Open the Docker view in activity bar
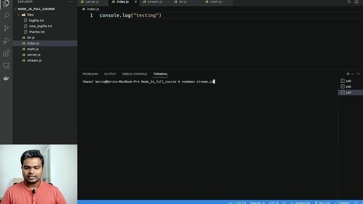This screenshot has height=204, width=363. coord(6,78)
